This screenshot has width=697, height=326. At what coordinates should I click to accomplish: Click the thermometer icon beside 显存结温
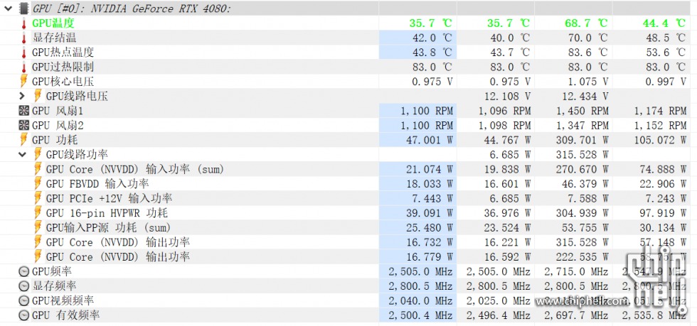[x=23, y=38]
